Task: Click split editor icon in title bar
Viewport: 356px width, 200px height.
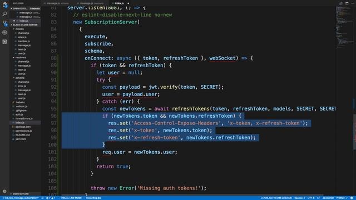Action: click(x=347, y=3)
